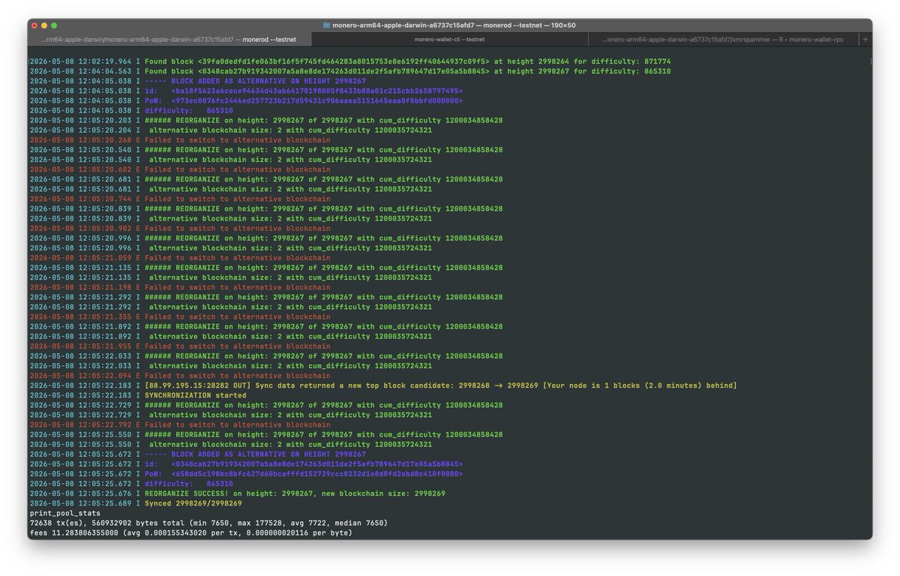
Task: Click the REORGANIZE SUCCESS! line
Action: pyautogui.click(x=238, y=493)
